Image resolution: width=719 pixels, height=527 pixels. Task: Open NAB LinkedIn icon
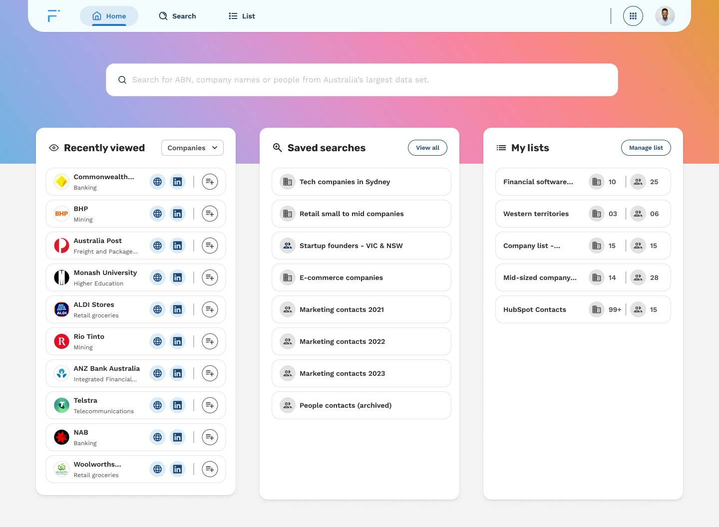(x=177, y=437)
